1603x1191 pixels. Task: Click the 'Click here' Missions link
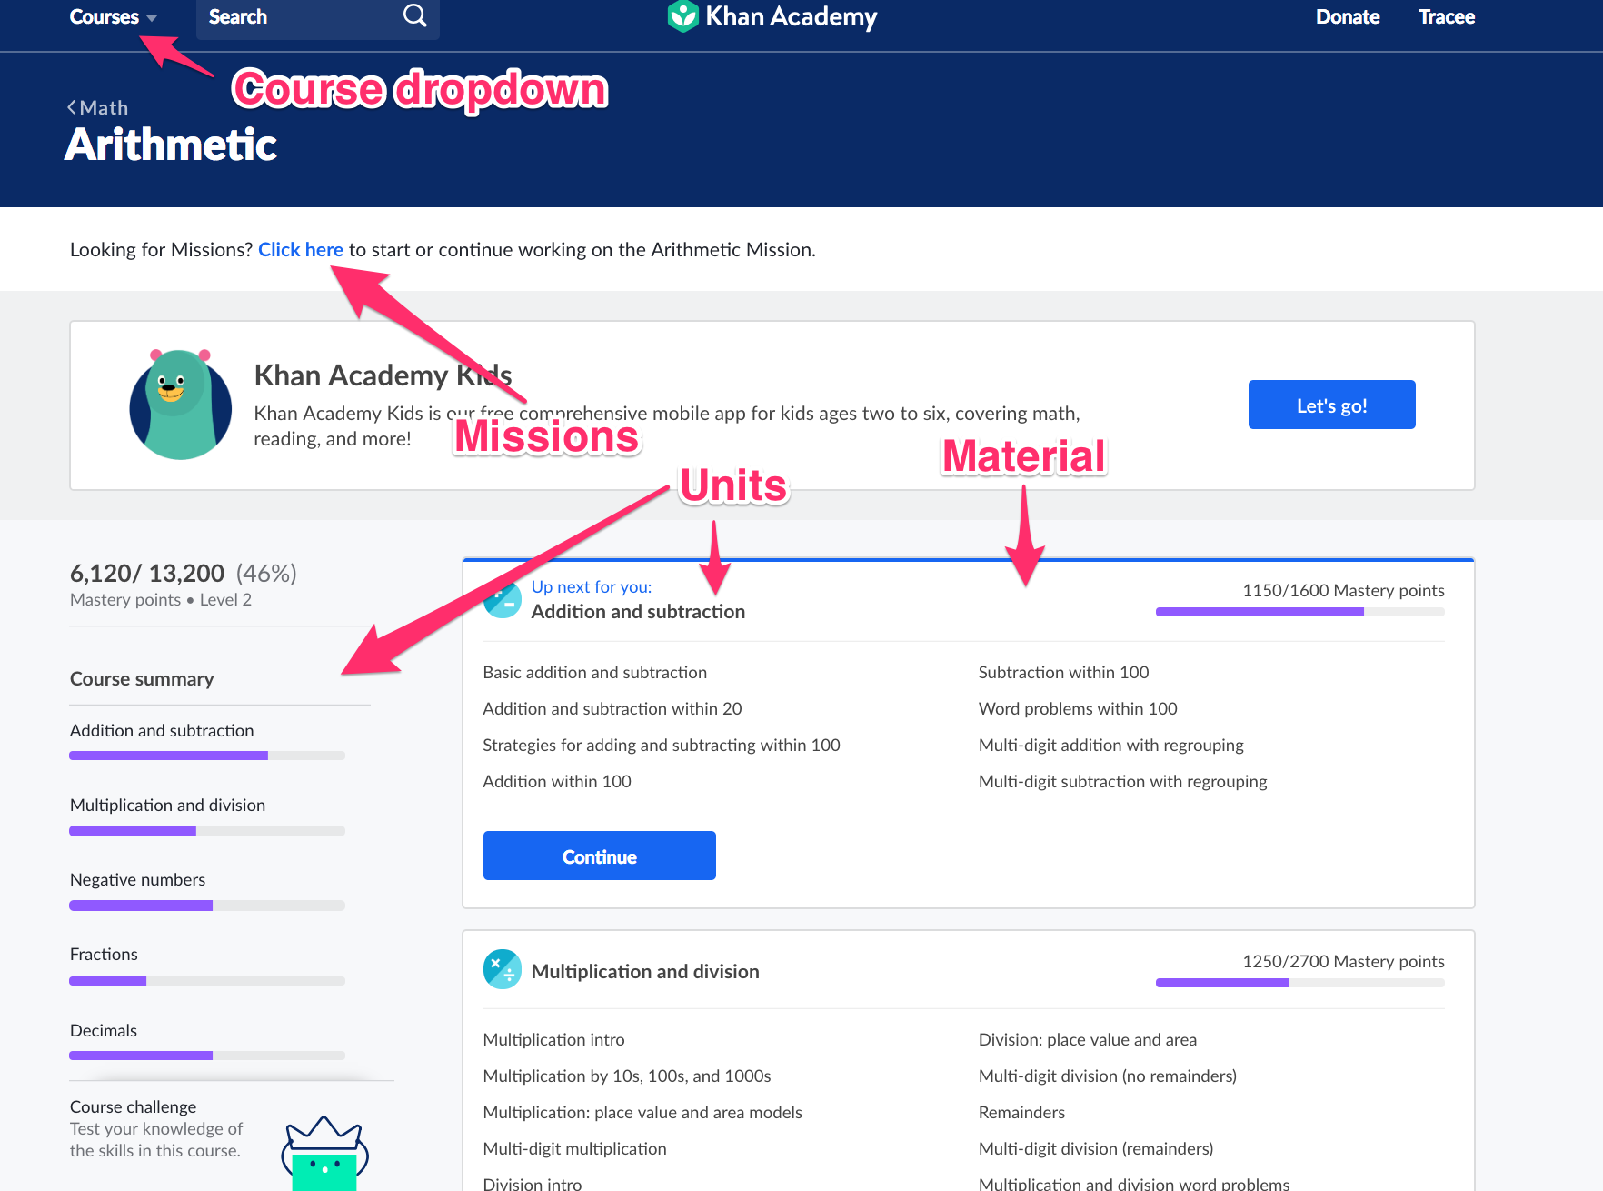pyautogui.click(x=301, y=249)
